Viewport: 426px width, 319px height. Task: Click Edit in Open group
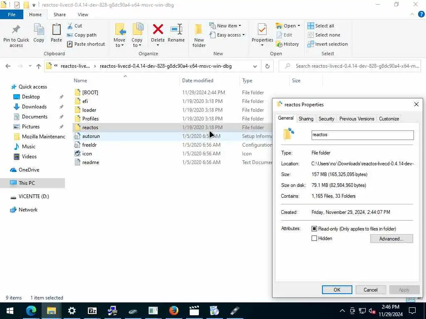284,35
